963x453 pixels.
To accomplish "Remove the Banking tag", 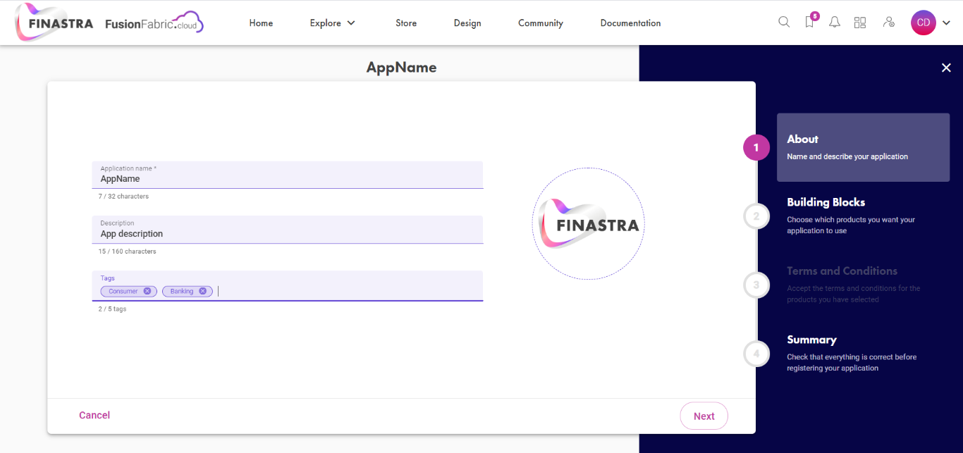I will coord(202,291).
